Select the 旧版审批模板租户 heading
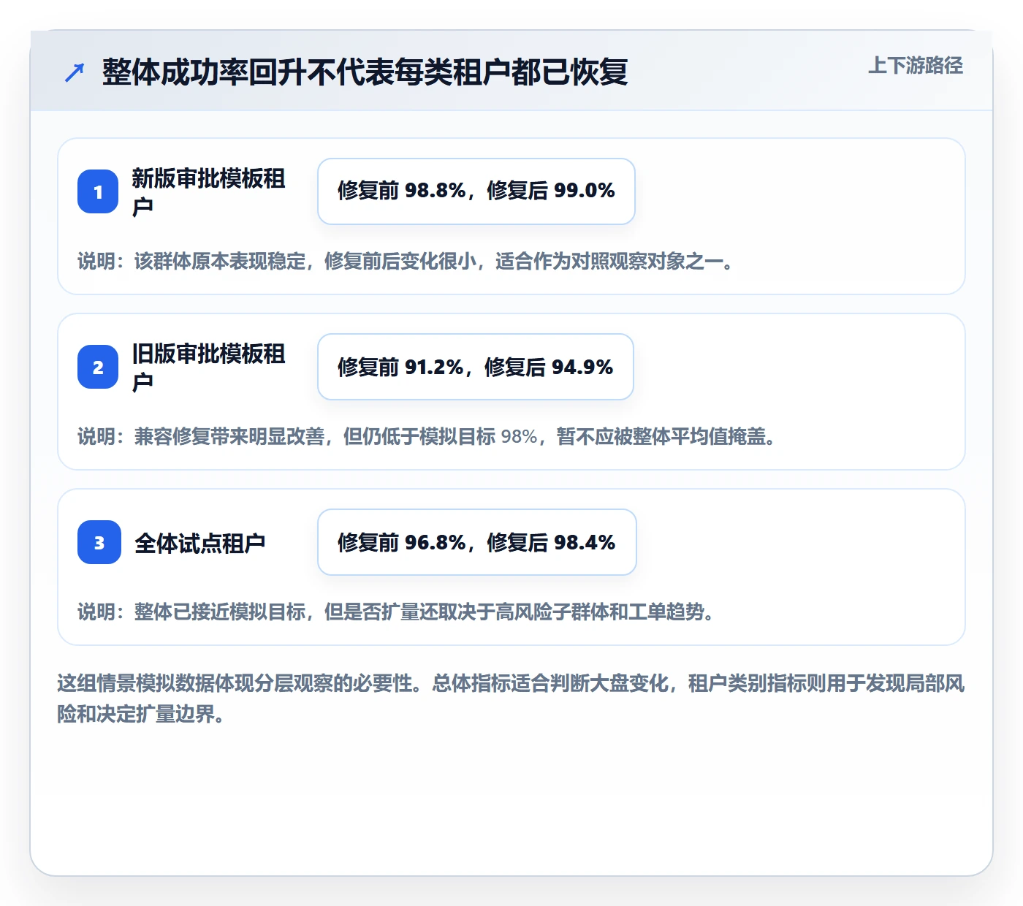 (208, 367)
